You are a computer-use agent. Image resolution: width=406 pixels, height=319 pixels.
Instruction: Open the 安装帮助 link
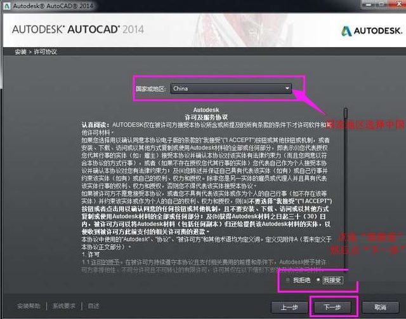29,306
